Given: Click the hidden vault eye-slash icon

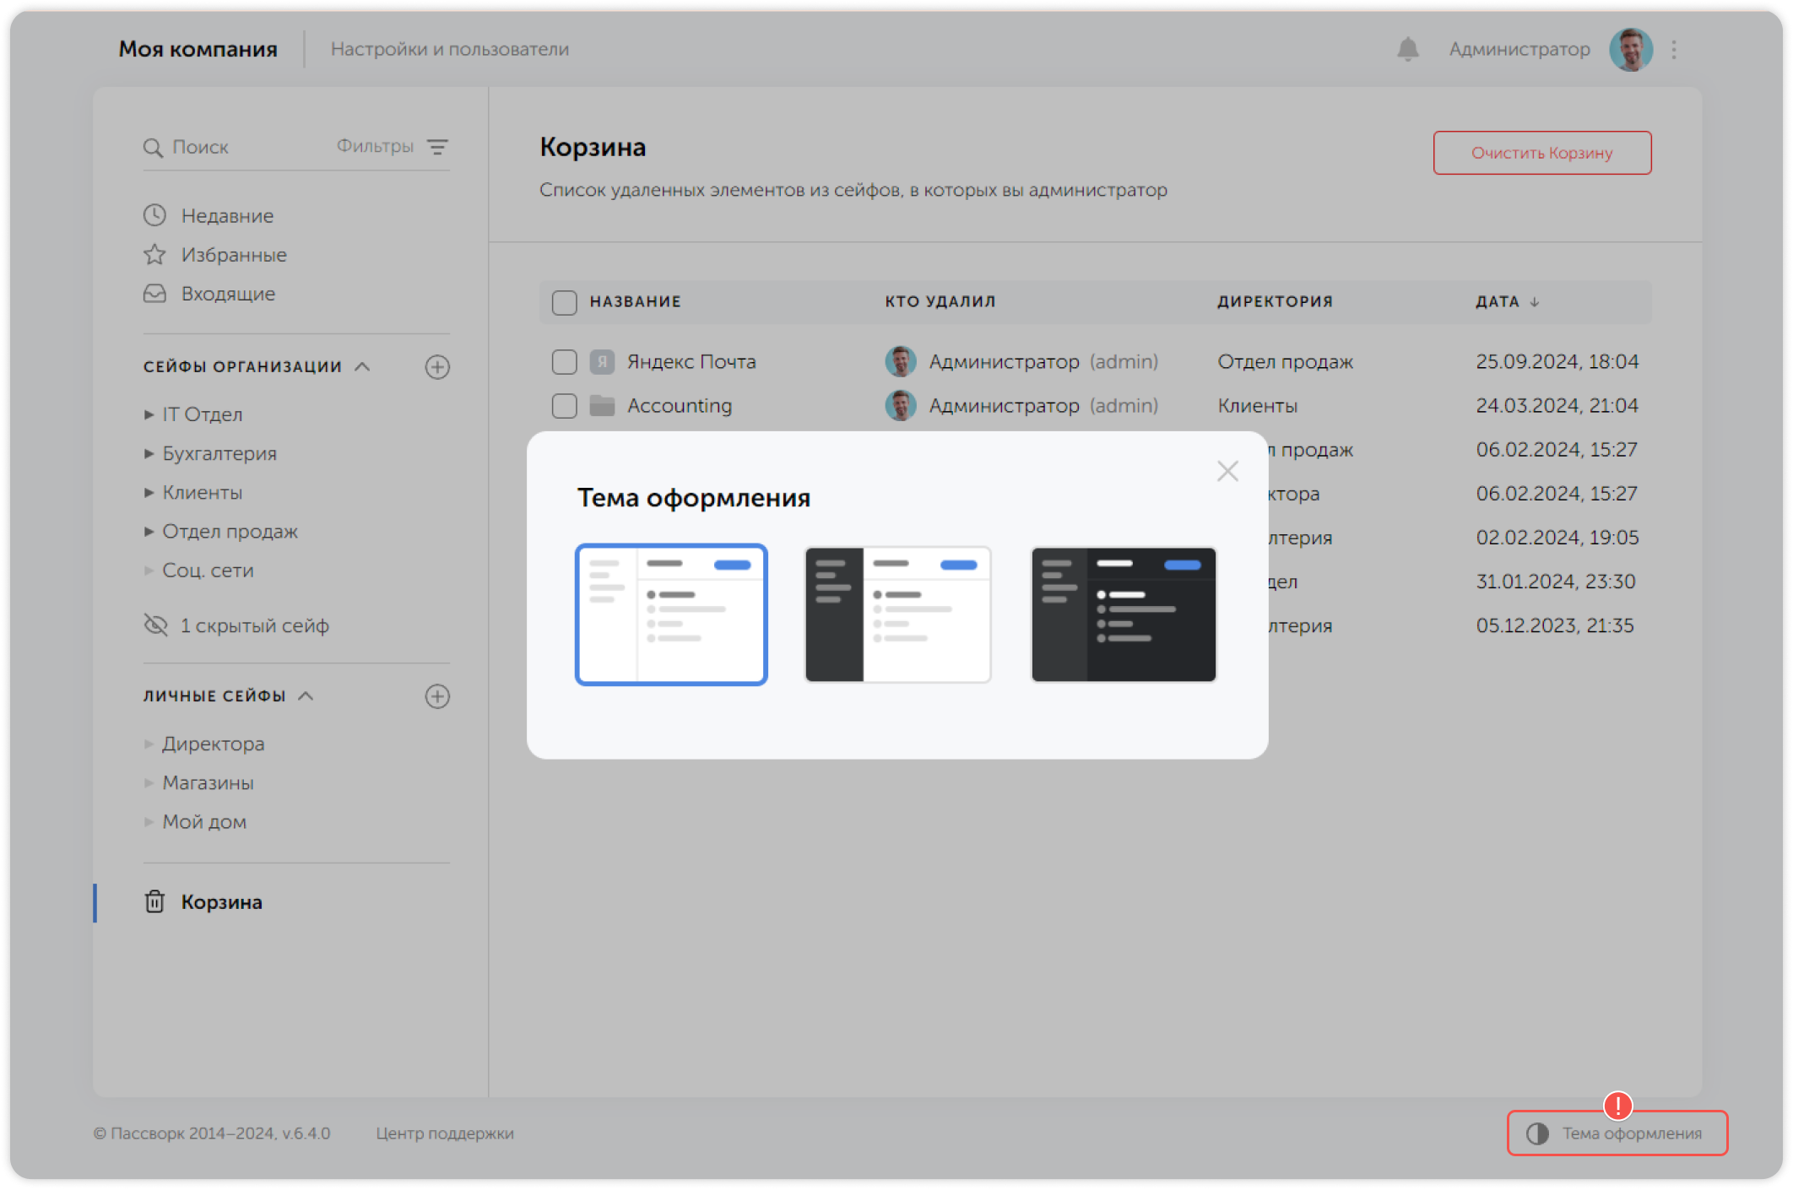Looking at the screenshot, I should 156,625.
